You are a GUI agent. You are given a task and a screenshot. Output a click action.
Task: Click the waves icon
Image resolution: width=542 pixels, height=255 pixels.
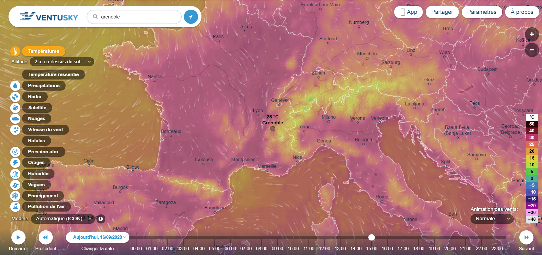[x=15, y=185]
